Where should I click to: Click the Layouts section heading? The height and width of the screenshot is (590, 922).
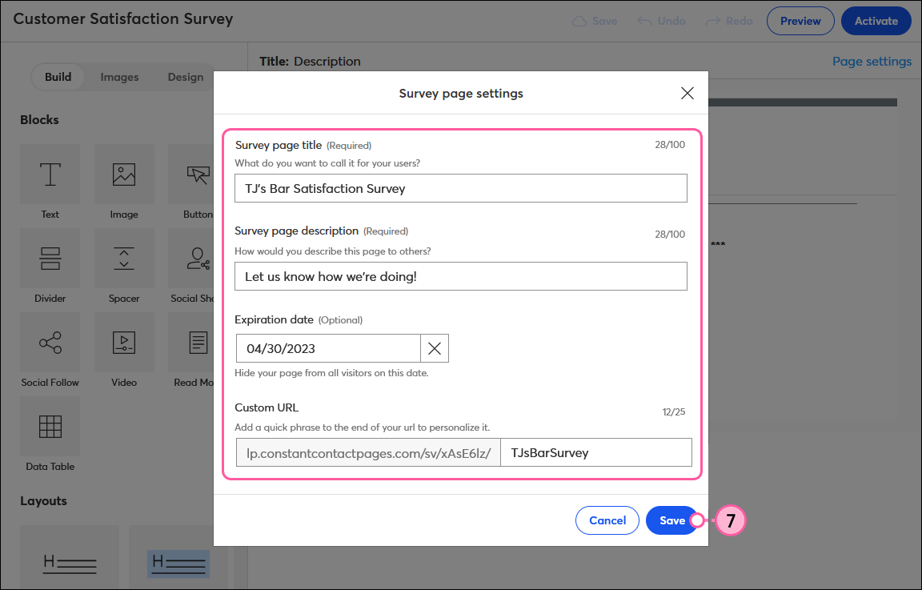43,501
